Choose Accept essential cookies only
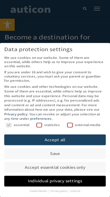110x197 pixels. (x=55, y=167)
